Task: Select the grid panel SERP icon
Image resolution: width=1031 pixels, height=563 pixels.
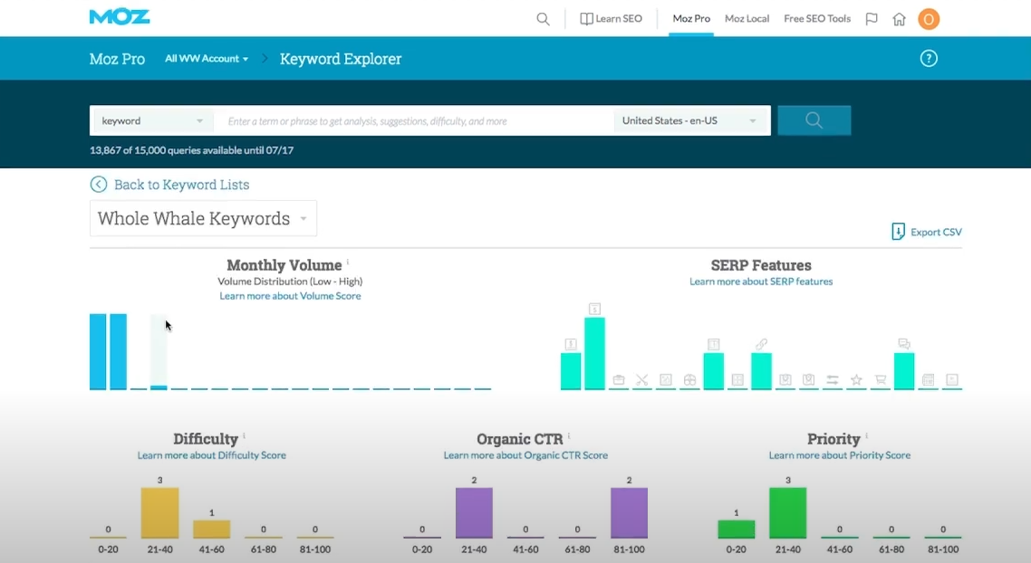Action: click(737, 380)
